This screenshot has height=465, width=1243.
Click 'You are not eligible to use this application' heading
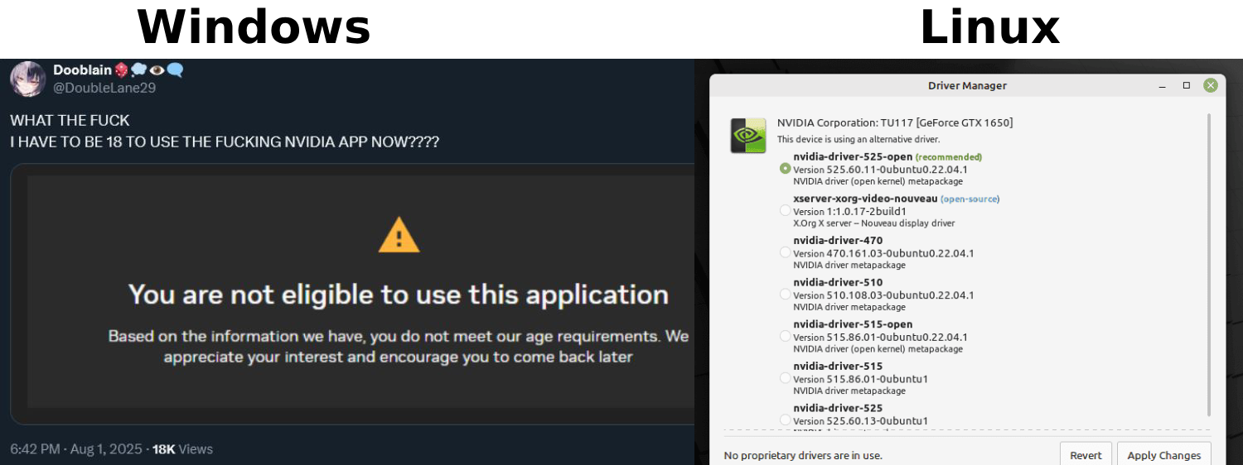click(399, 294)
